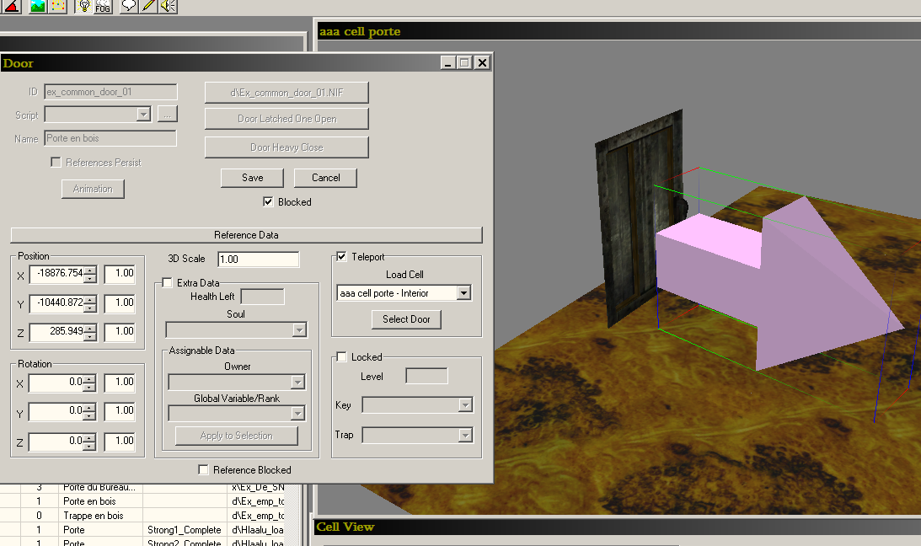Toggle the light bulb lighting icon
Screen dimensions: 921x546
coord(84,6)
